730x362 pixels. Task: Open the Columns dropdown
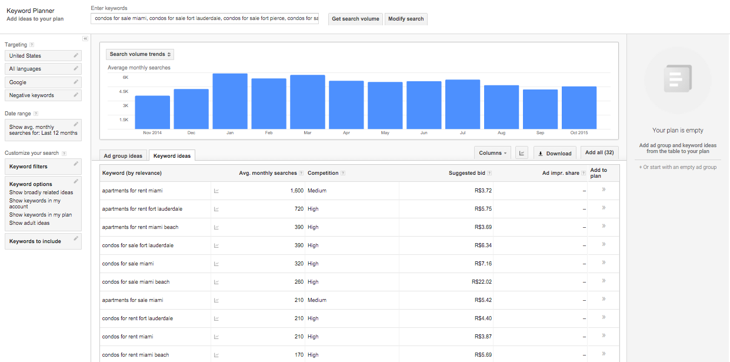tap(492, 153)
